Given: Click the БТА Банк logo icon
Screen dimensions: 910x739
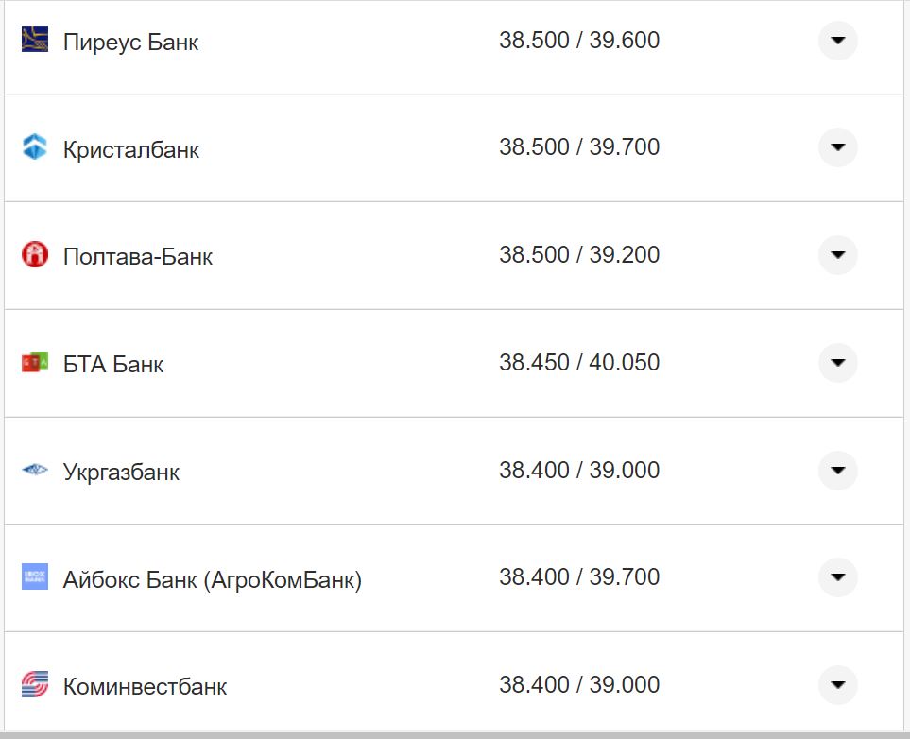Looking at the screenshot, I should [35, 363].
